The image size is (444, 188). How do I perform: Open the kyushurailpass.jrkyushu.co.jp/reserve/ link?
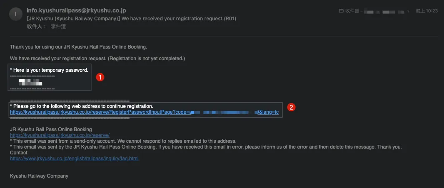pos(60,135)
